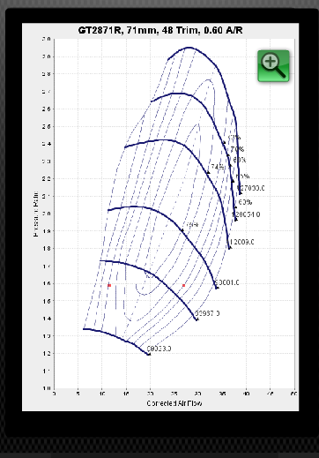Click the '74%' efficiency label
The height and width of the screenshot is (458, 319).
218,167
